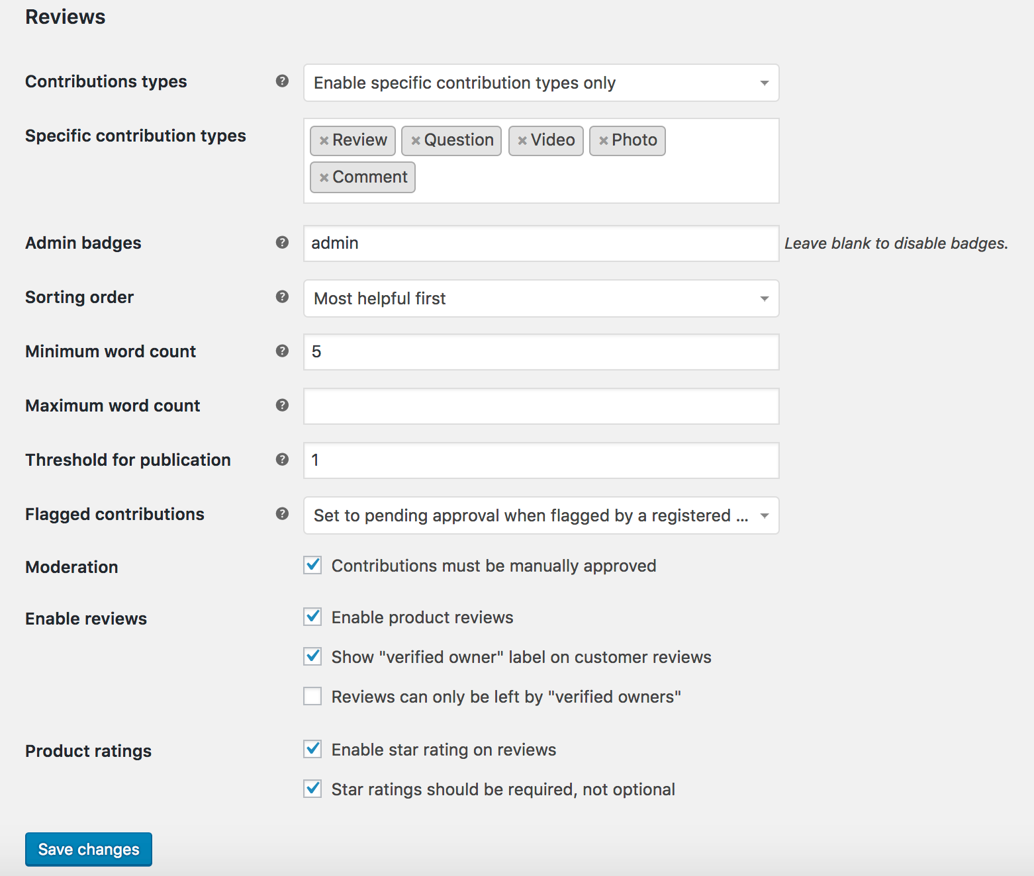Click inside the Maximum word count field
The image size is (1034, 876).
[x=541, y=406]
